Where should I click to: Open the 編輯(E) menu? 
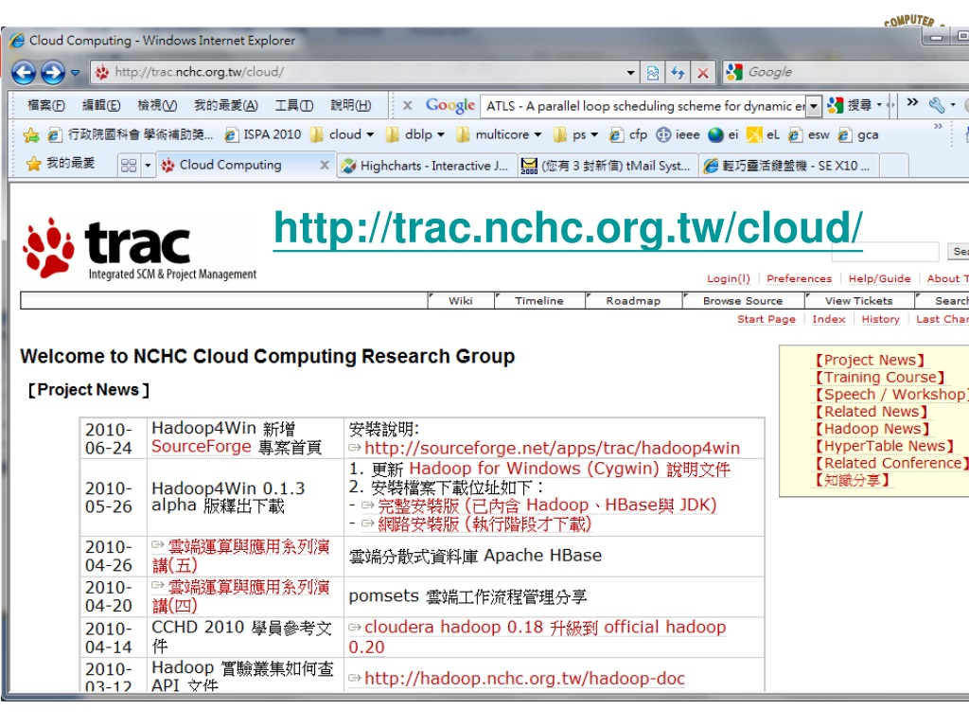(101, 105)
